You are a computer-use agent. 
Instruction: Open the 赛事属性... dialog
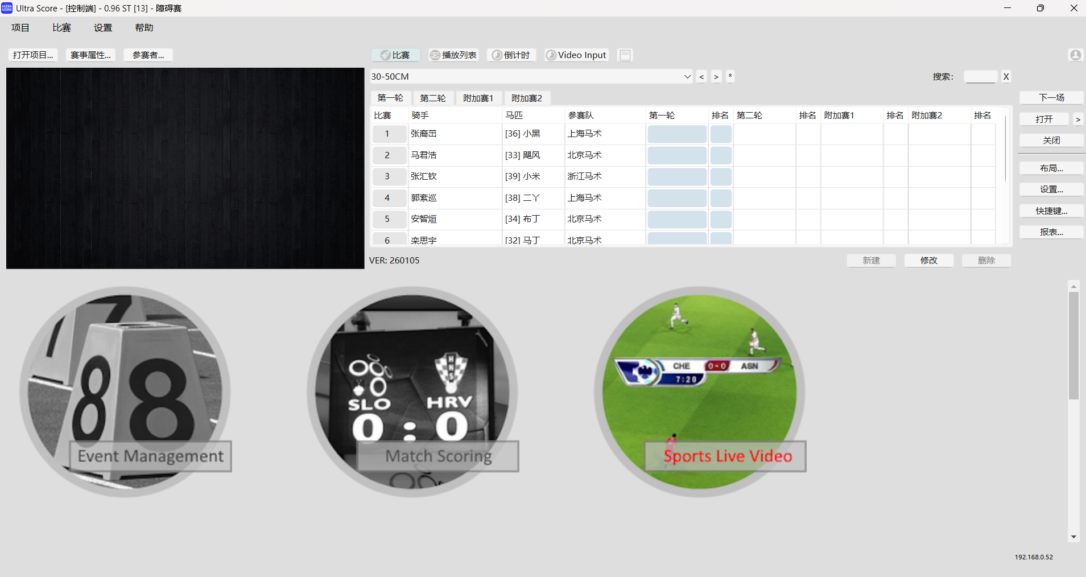pyautogui.click(x=90, y=55)
